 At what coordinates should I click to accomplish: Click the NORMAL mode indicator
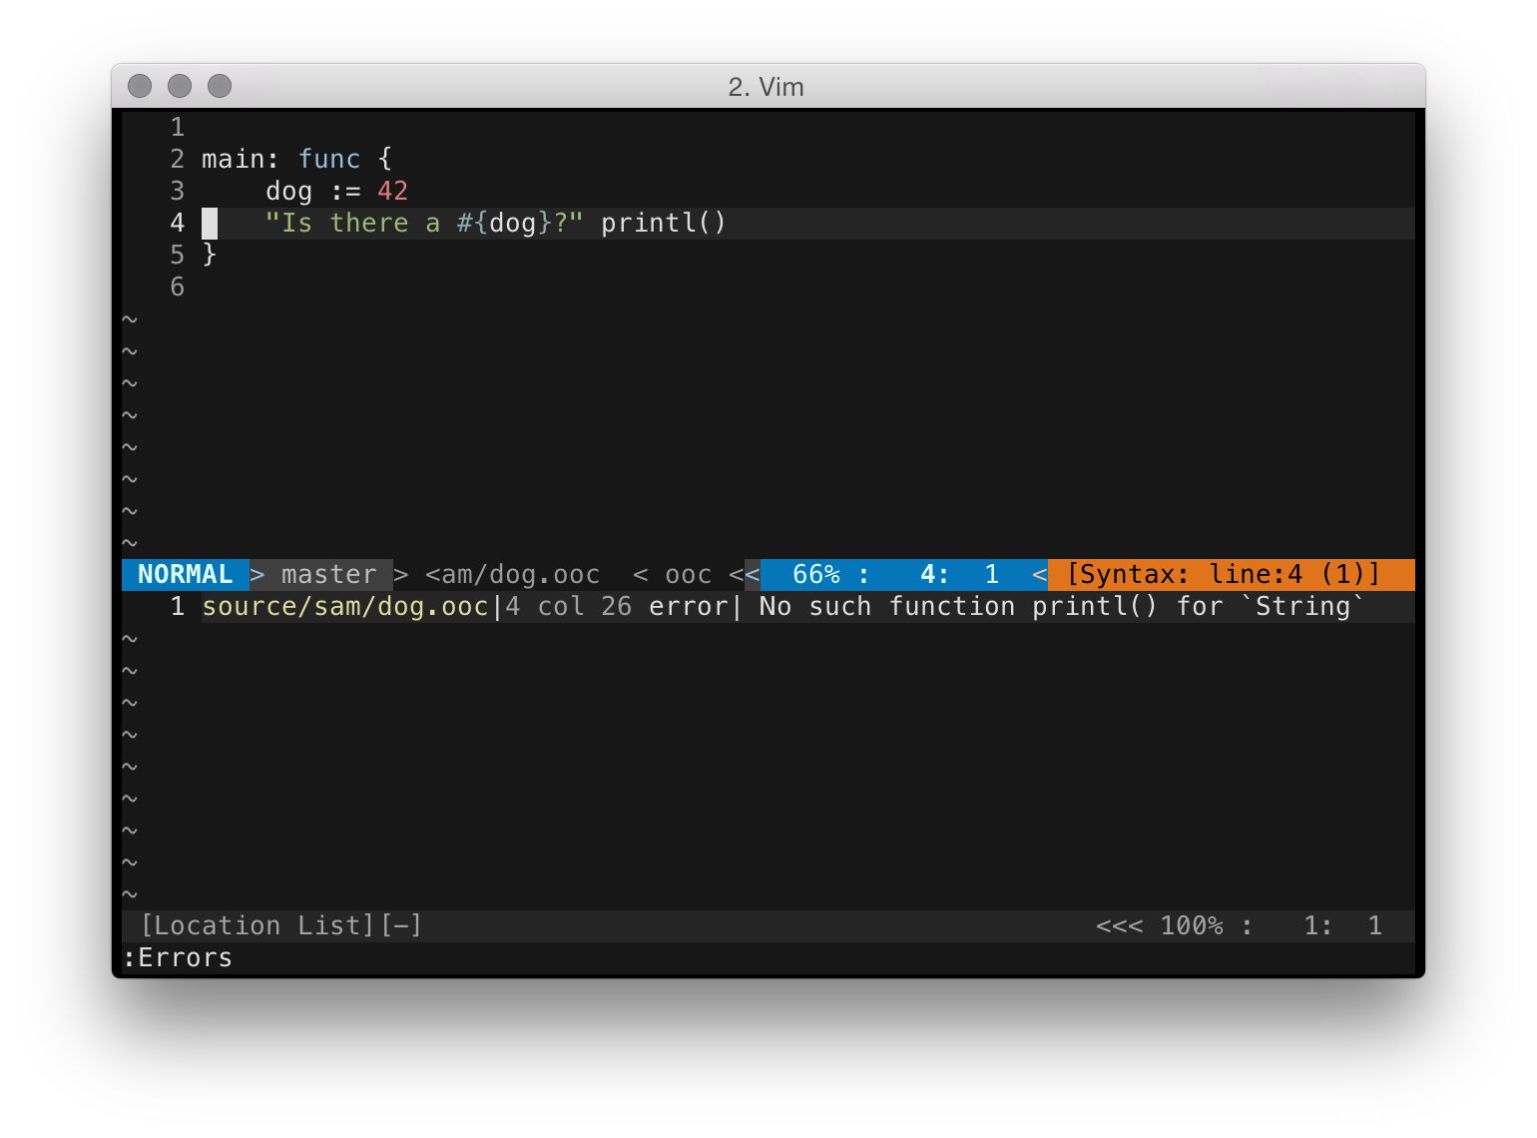point(185,574)
